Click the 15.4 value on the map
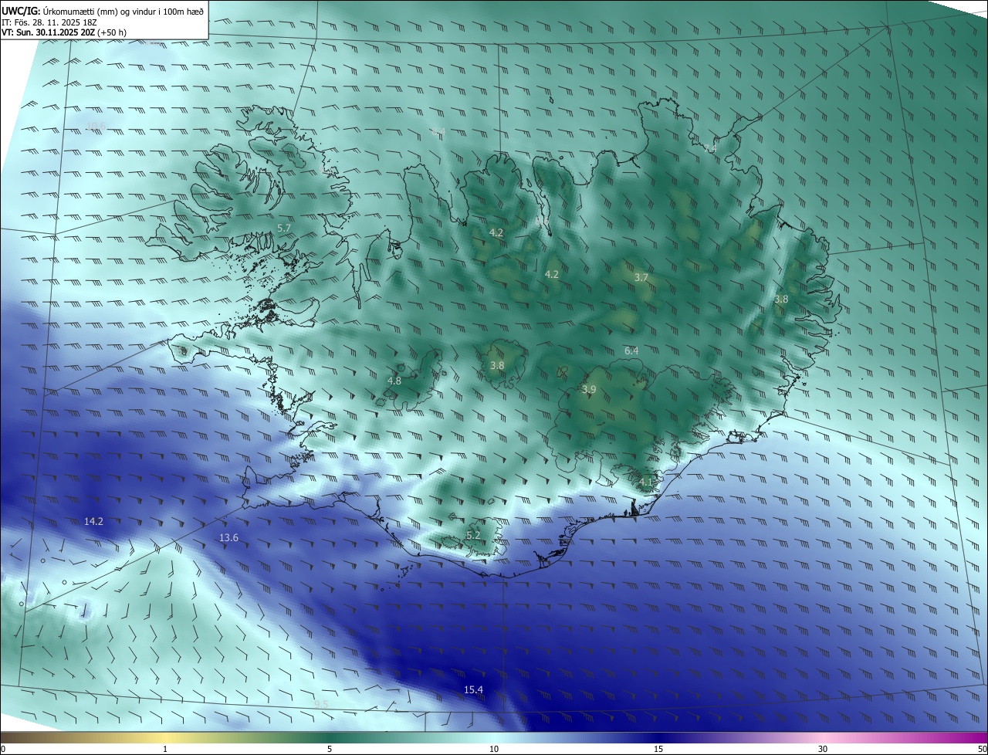 click(473, 689)
